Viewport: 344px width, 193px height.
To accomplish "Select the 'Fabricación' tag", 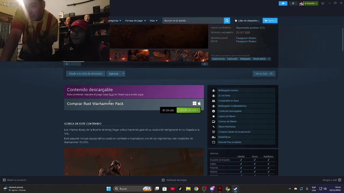I will 232,59.
